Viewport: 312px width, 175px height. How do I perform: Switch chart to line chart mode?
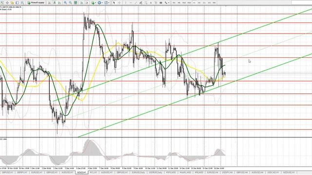coord(59,3)
